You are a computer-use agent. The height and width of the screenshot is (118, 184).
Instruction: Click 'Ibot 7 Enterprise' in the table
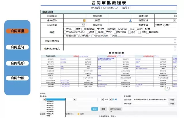tap(141, 69)
